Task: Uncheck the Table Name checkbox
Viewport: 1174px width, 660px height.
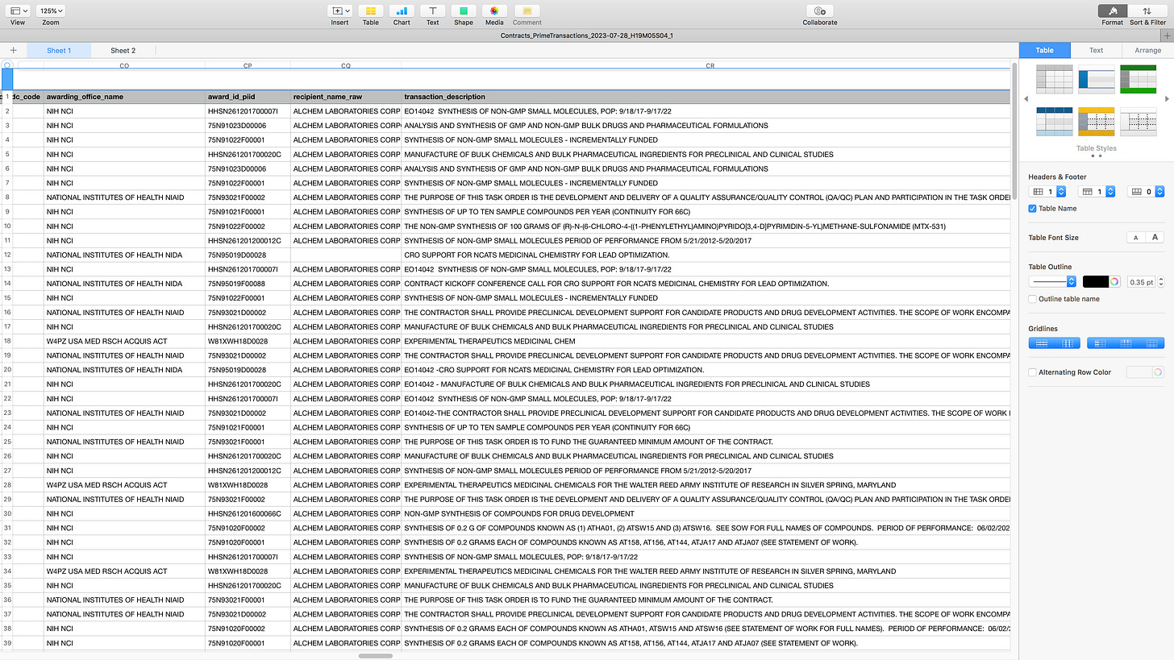Action: pyautogui.click(x=1033, y=209)
